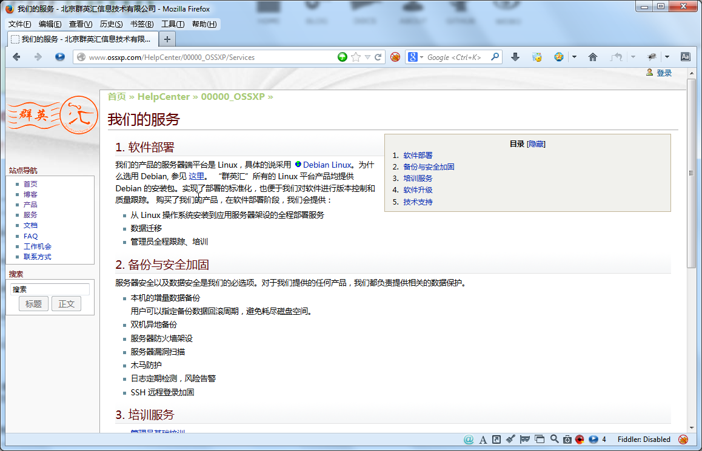Click the 标题 search button
702x451 pixels.
(x=33, y=304)
